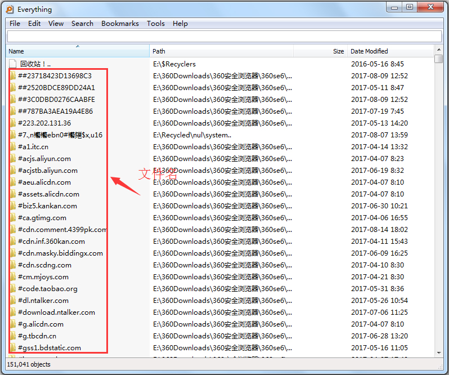Maximize the Everything window
This screenshot has width=449, height=375.
click(410, 7)
